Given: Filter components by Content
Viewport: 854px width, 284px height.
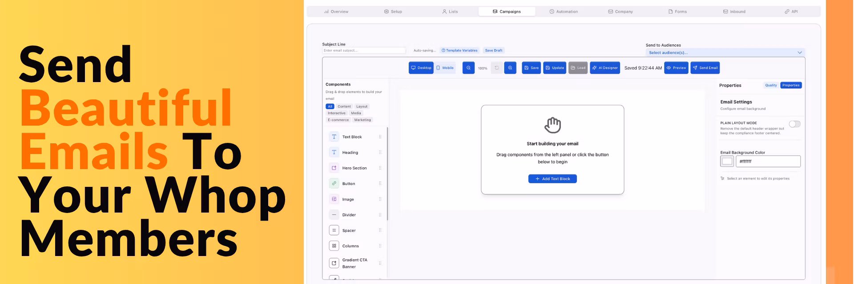Looking at the screenshot, I should [x=344, y=106].
